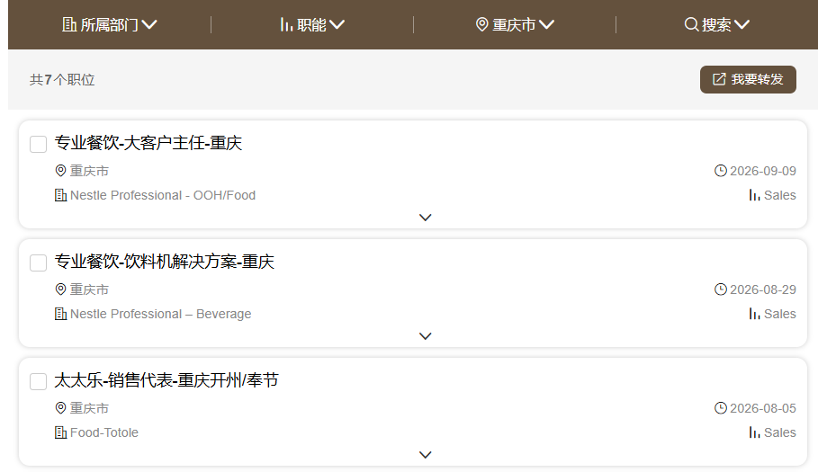Open job 专业餐饮-大客户主任-重庆
Screen dimensions: 818x472
[148, 143]
